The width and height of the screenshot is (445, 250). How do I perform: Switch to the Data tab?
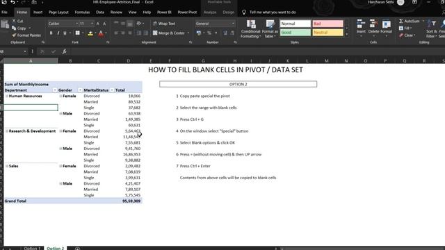tap(100, 12)
